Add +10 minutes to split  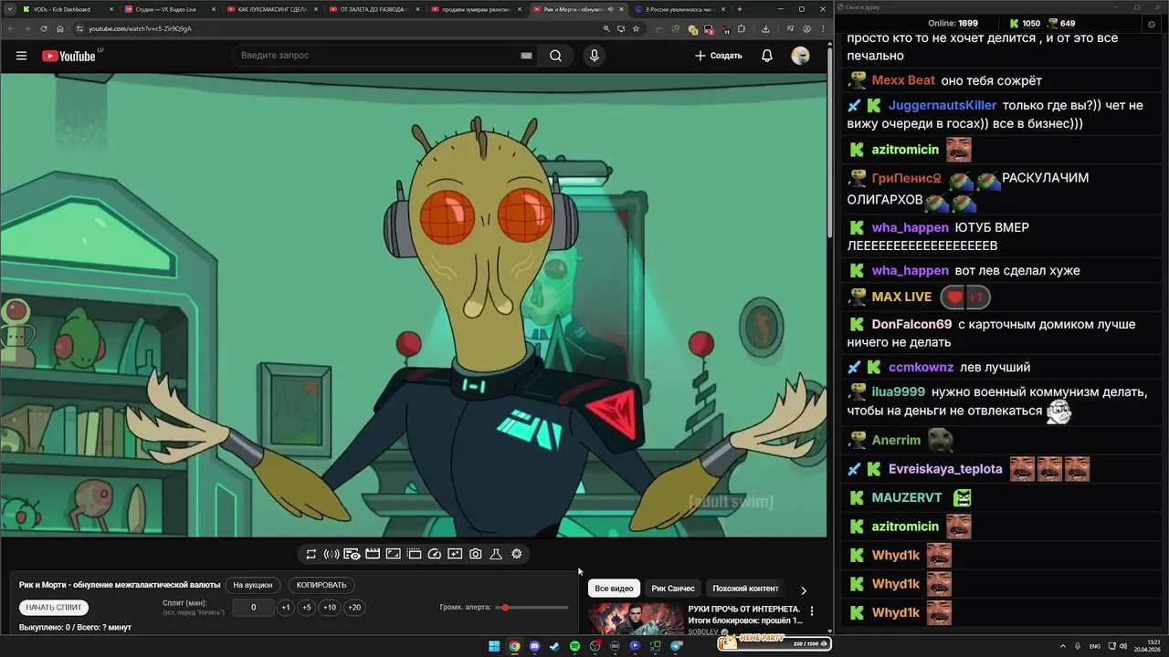click(x=330, y=608)
